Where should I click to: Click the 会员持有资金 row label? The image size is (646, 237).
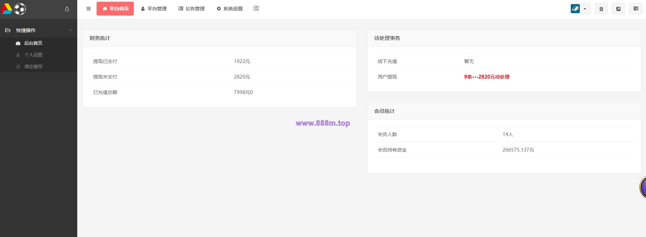(392, 150)
